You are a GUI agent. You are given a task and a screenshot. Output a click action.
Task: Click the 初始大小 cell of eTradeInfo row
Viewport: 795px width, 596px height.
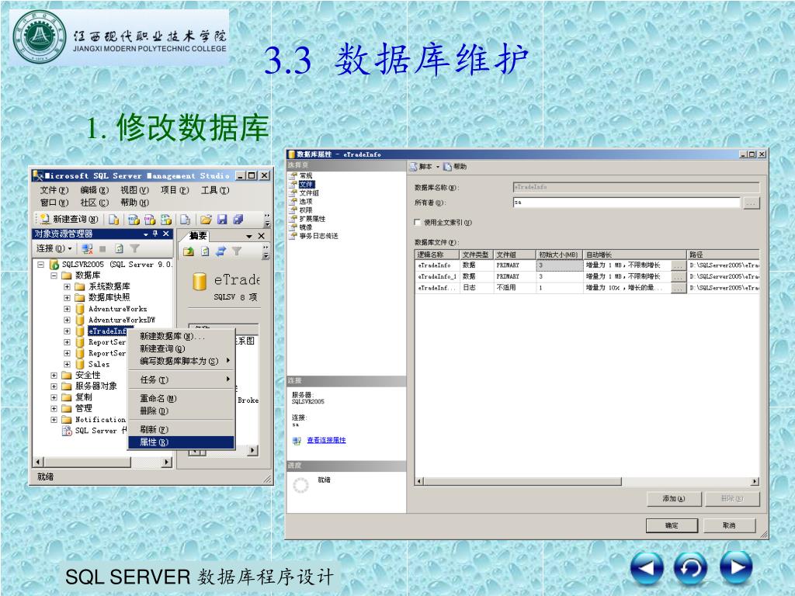tap(559, 265)
